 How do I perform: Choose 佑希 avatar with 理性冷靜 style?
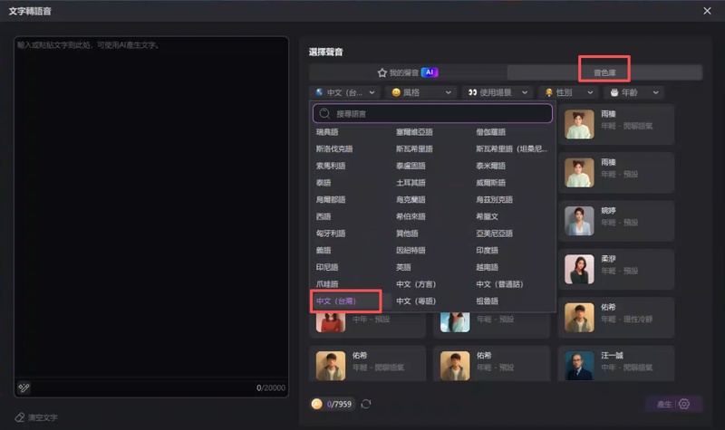pyautogui.click(x=579, y=318)
